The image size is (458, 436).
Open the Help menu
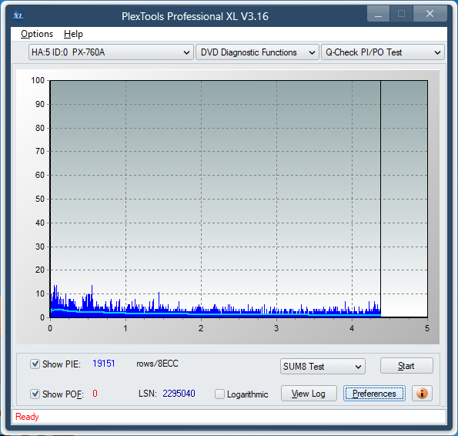[x=73, y=34]
